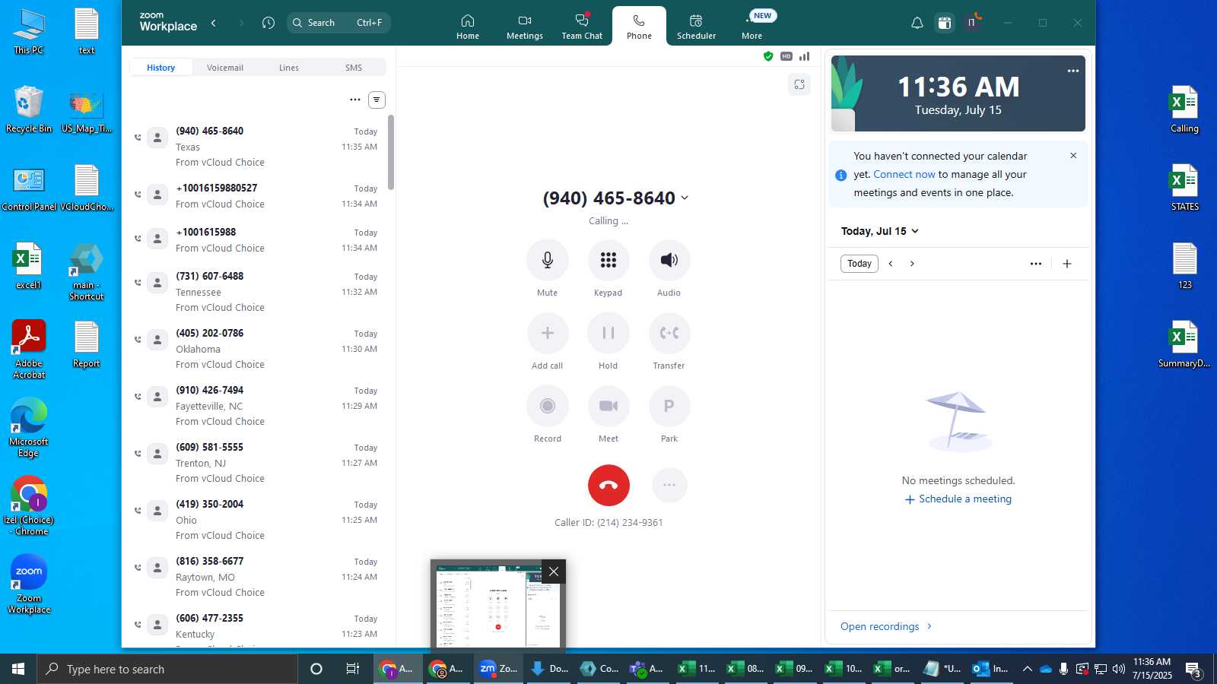Open the Windows notification center icon
The height and width of the screenshot is (684, 1217).
1193,670
